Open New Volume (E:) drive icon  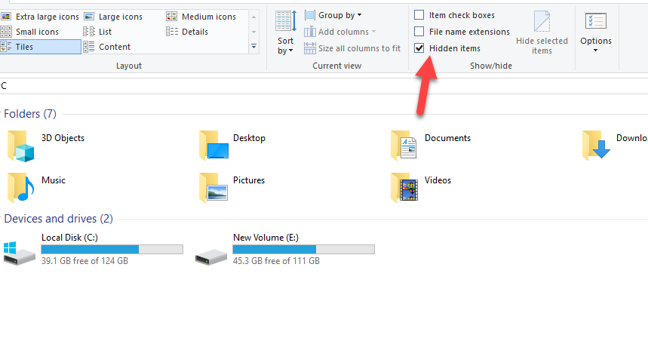(x=210, y=252)
